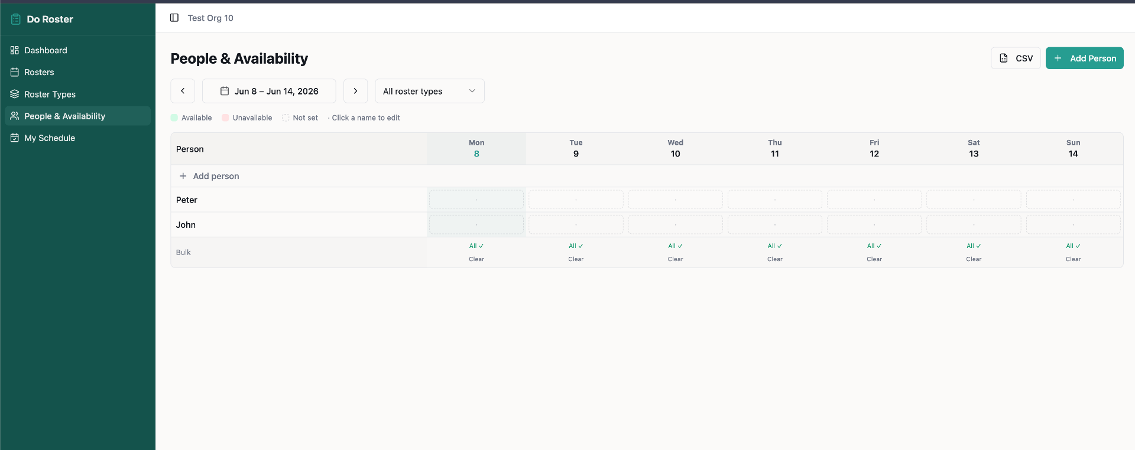Toggle Peter's availability for Fri 12
Viewport: 1135px width, 450px height.
(874, 200)
